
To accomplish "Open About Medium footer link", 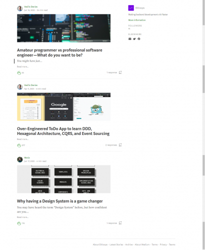I will click(x=142, y=244).
